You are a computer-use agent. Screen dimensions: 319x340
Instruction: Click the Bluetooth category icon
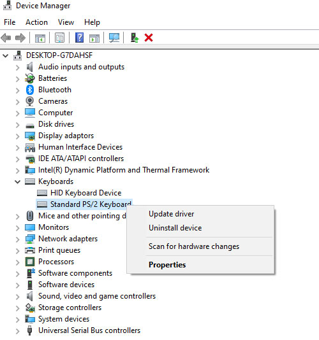click(x=30, y=90)
